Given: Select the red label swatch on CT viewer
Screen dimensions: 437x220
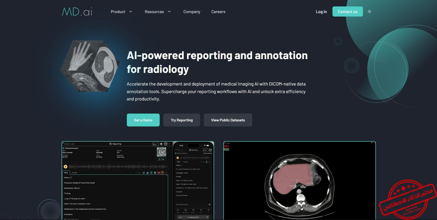Looking at the screenshot, I should [226, 146].
